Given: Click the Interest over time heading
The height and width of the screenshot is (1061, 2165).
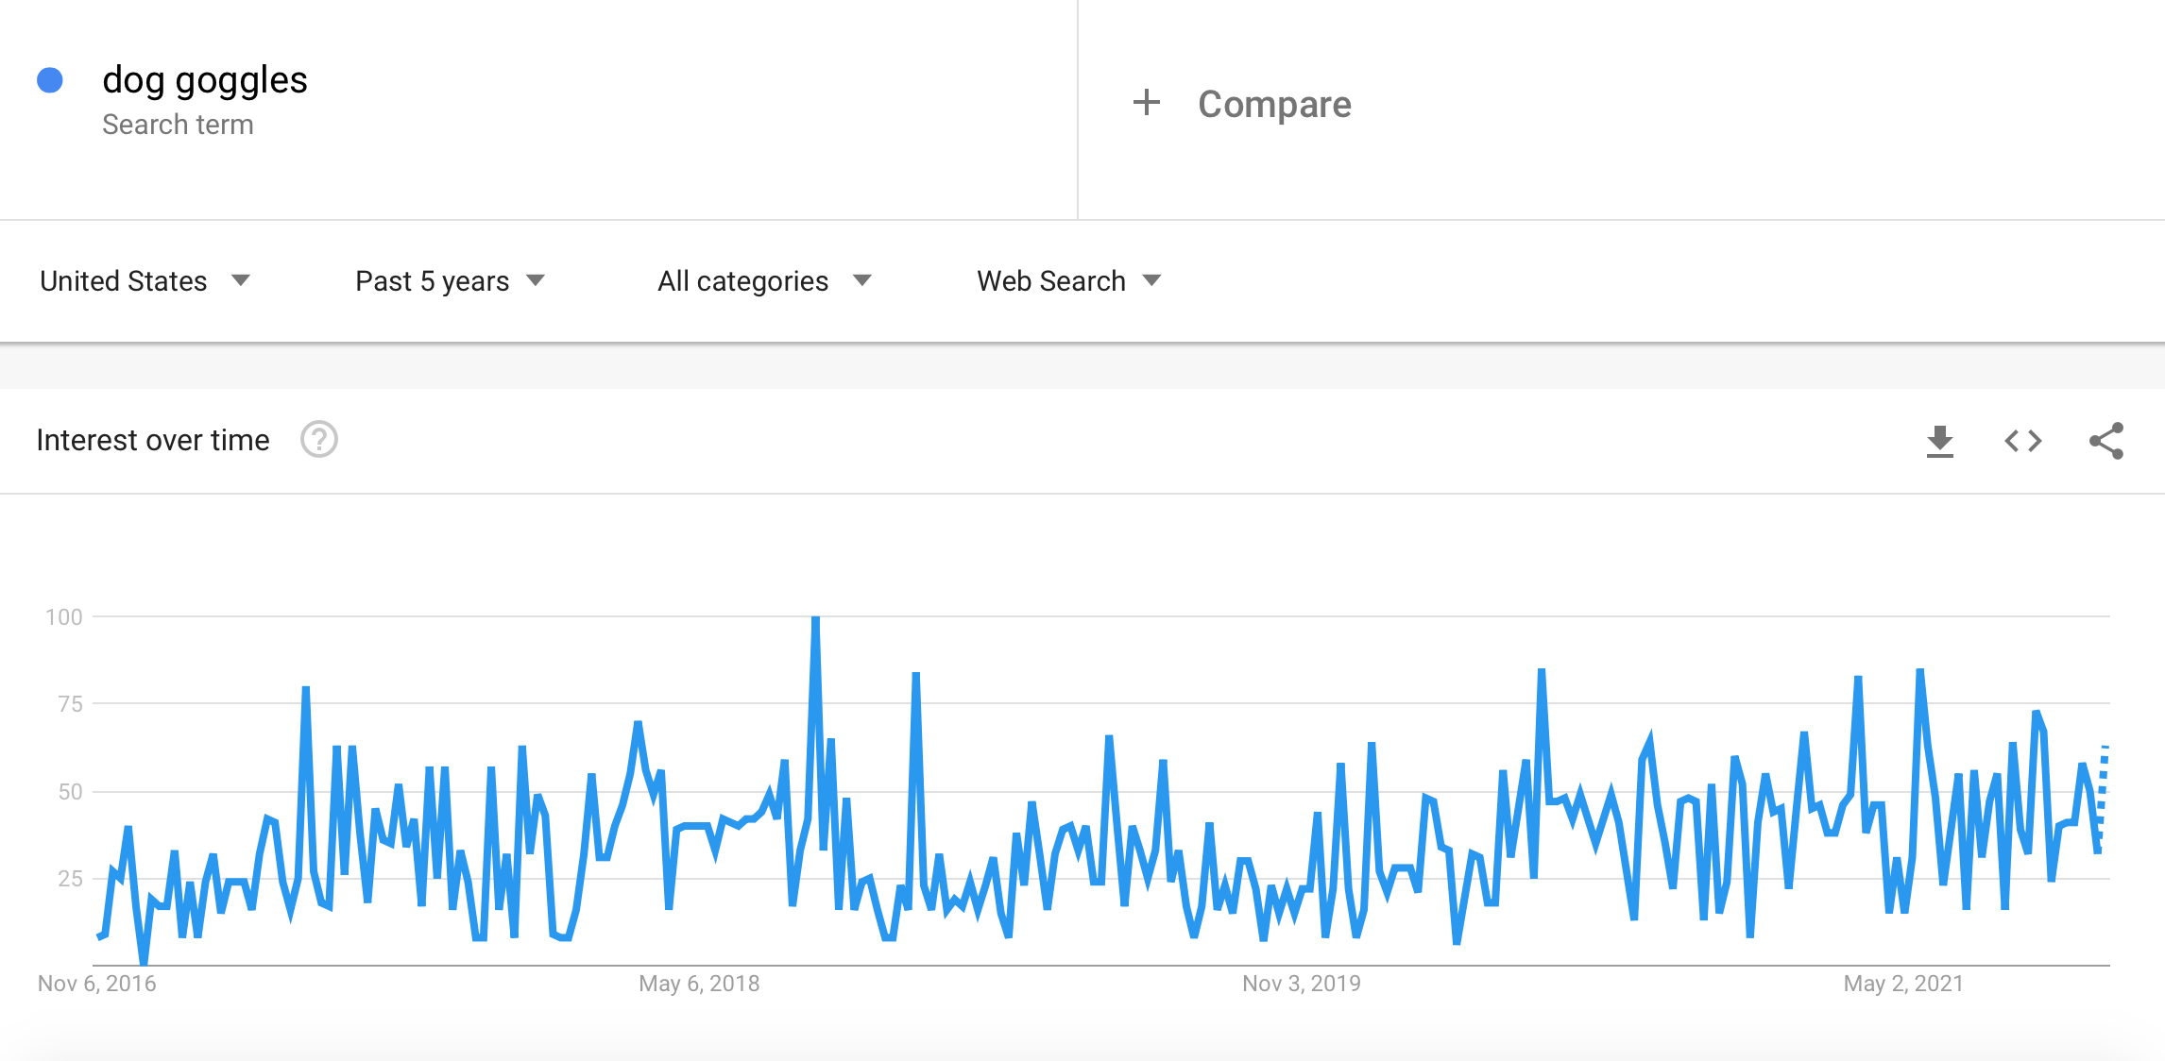Looking at the screenshot, I should point(153,440).
